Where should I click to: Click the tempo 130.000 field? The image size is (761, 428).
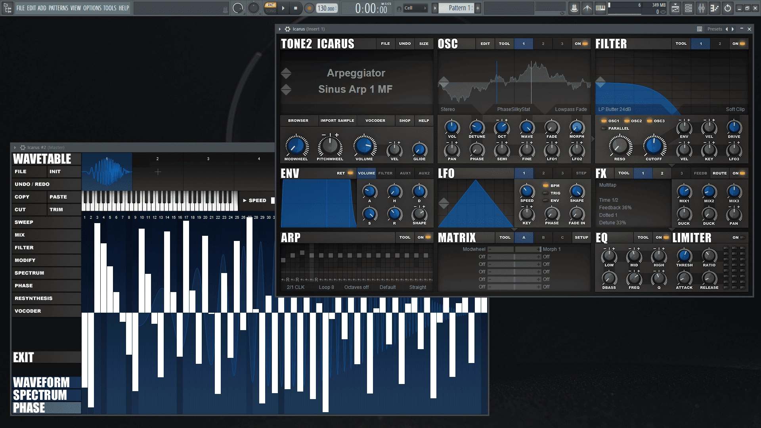pos(327,8)
